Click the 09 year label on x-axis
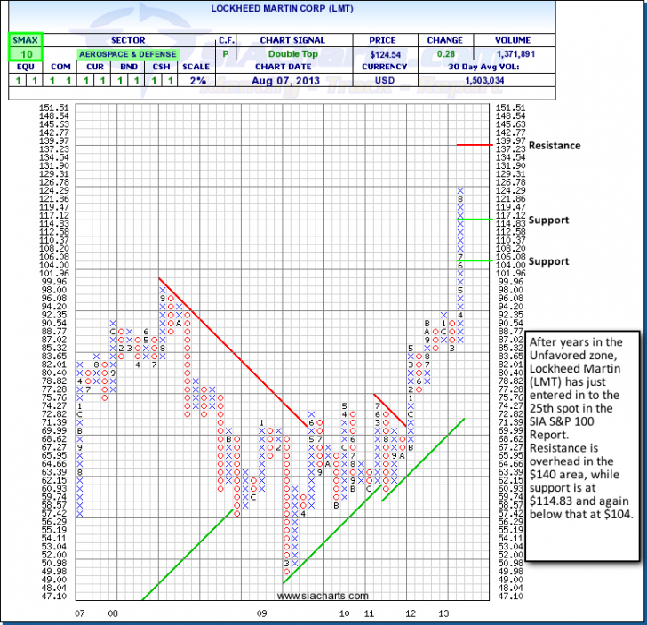Image resolution: width=647 pixels, height=625 pixels. click(261, 614)
